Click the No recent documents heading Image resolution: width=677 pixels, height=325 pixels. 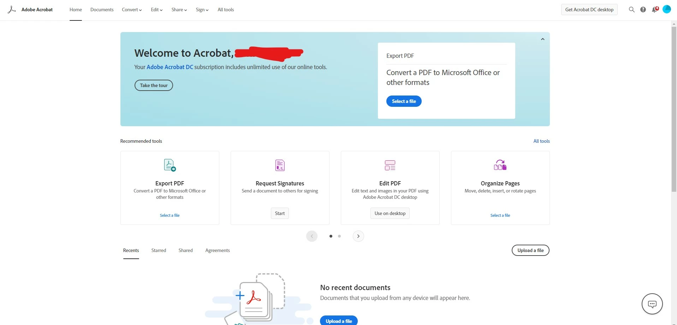(355, 288)
